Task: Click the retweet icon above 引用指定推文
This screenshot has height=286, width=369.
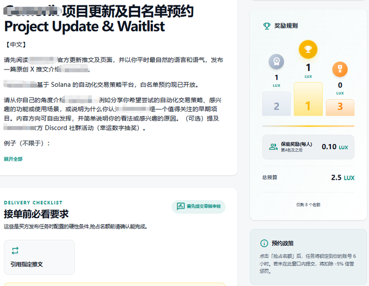Action: pos(15,251)
